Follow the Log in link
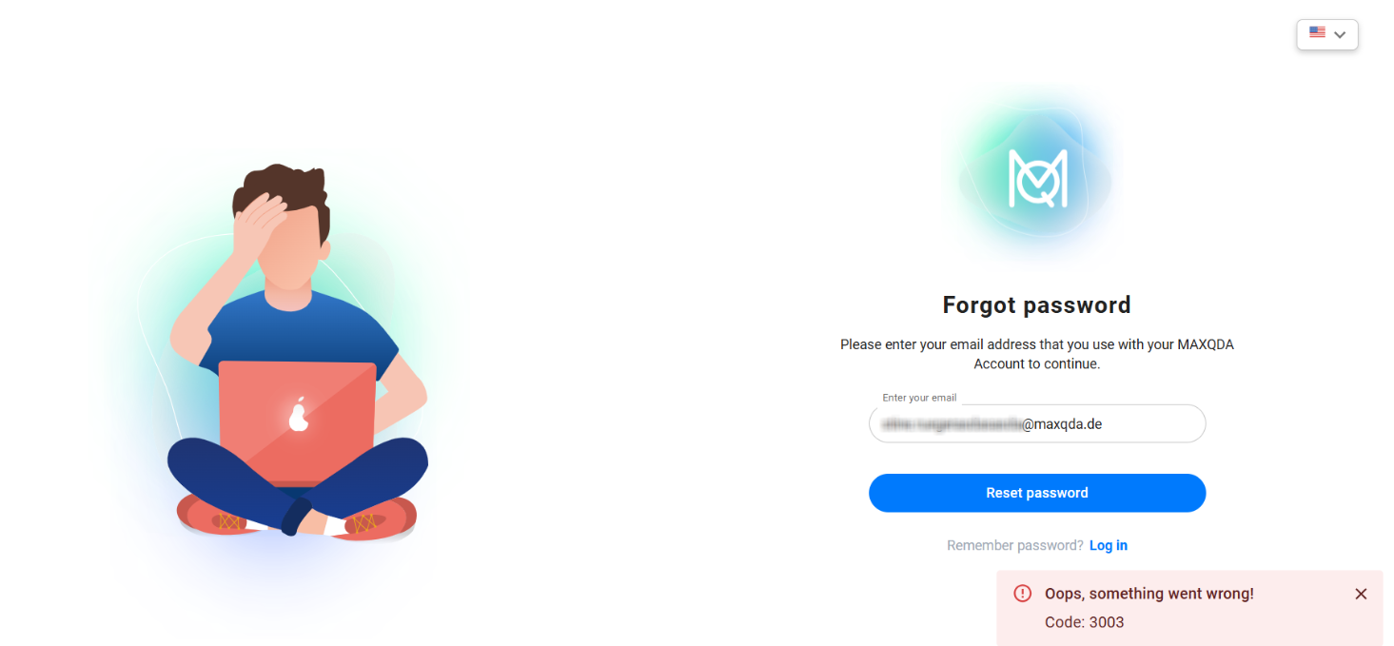 coord(1109,545)
